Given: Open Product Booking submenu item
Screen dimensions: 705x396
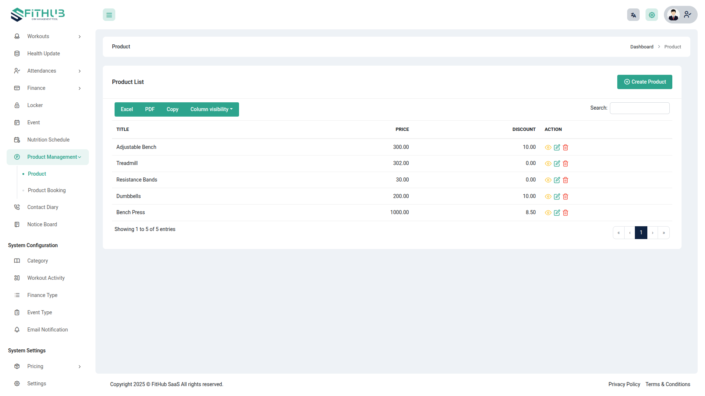Looking at the screenshot, I should (47, 190).
